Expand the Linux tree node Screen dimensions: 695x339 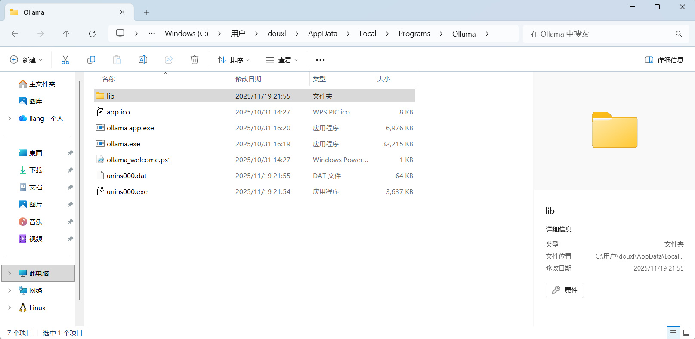click(x=9, y=308)
